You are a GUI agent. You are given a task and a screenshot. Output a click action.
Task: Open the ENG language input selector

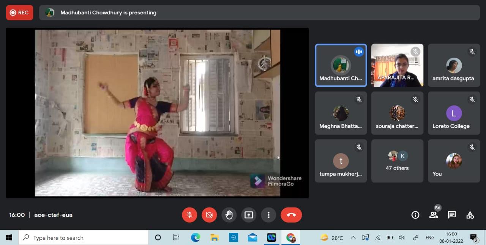coord(430,238)
